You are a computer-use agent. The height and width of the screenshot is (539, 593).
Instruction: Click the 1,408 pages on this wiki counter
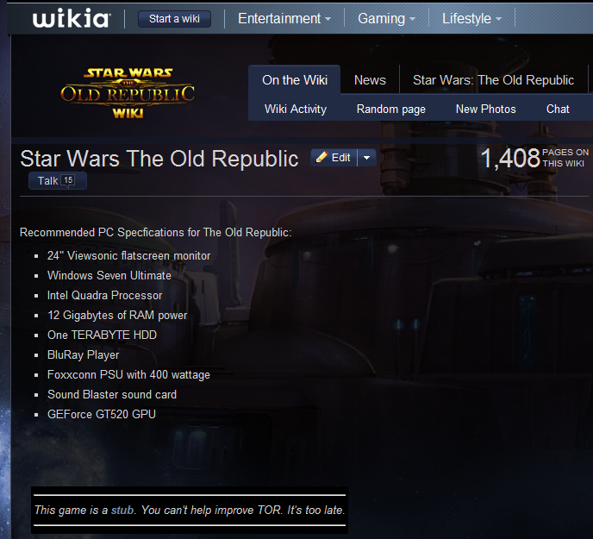coord(534,158)
